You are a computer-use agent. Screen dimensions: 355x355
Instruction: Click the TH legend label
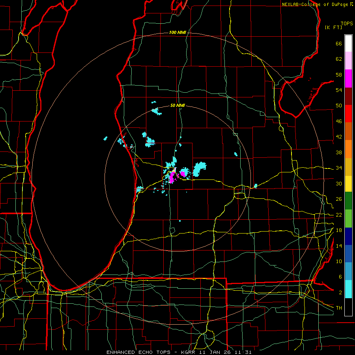[339, 308]
